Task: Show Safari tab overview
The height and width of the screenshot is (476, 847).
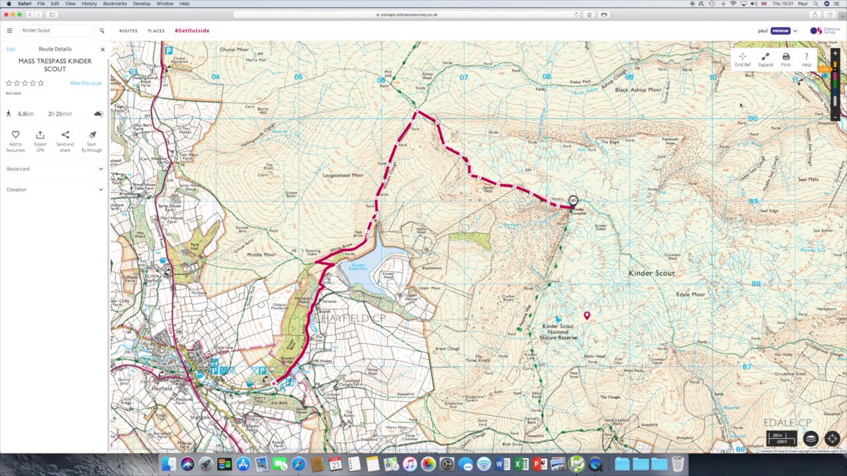Action: point(830,15)
